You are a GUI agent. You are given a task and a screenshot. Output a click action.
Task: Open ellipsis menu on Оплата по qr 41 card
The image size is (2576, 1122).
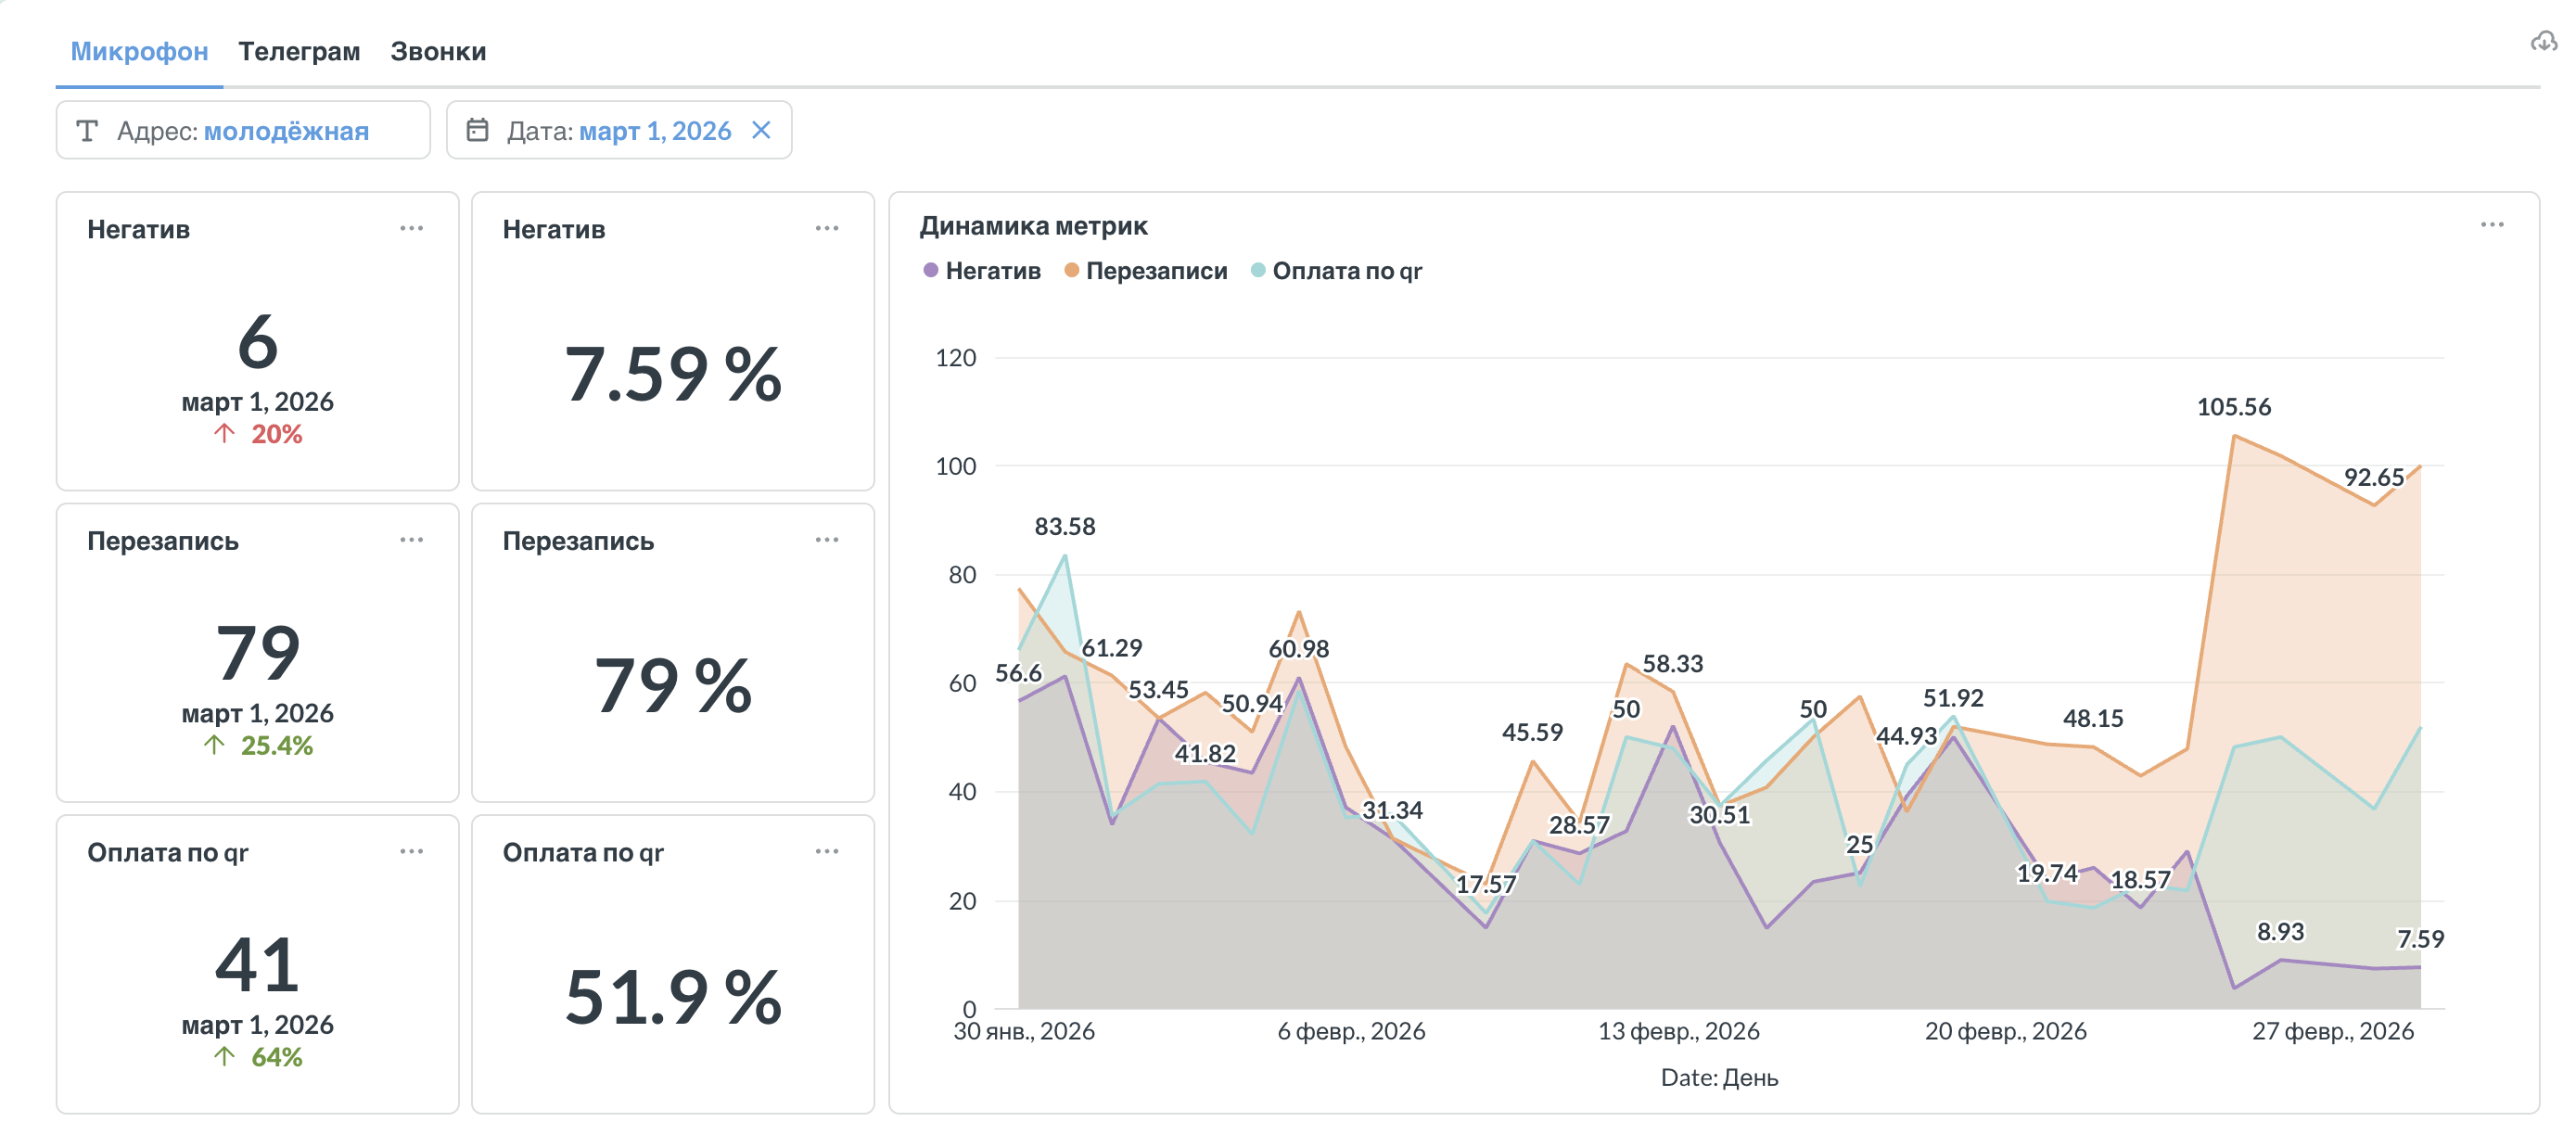tap(411, 851)
